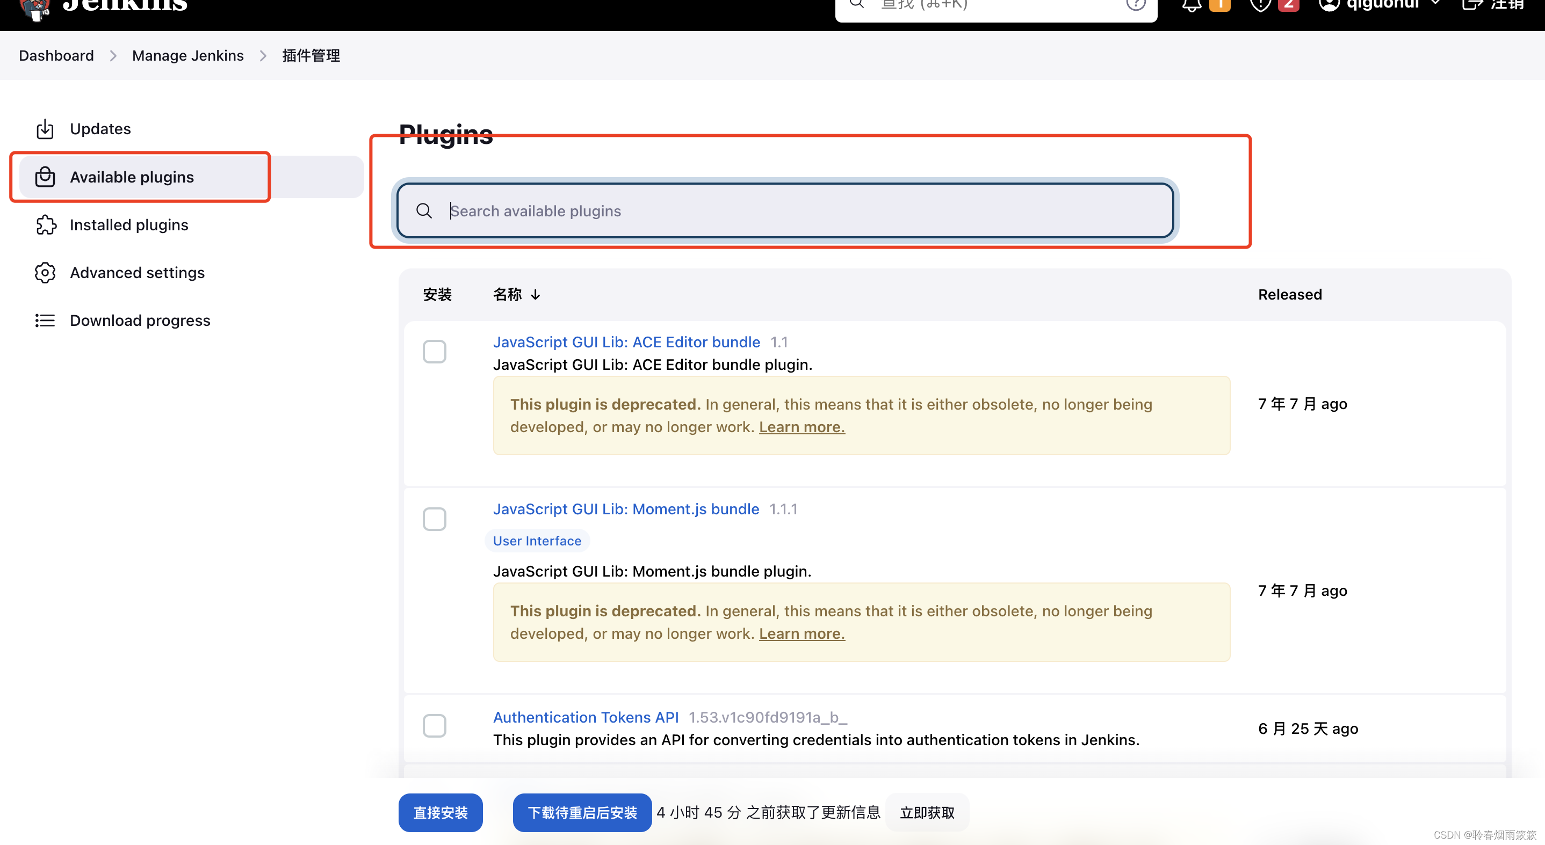Expand the chevron after Manage Jenkins breadcrumb
The height and width of the screenshot is (845, 1545).
click(263, 56)
